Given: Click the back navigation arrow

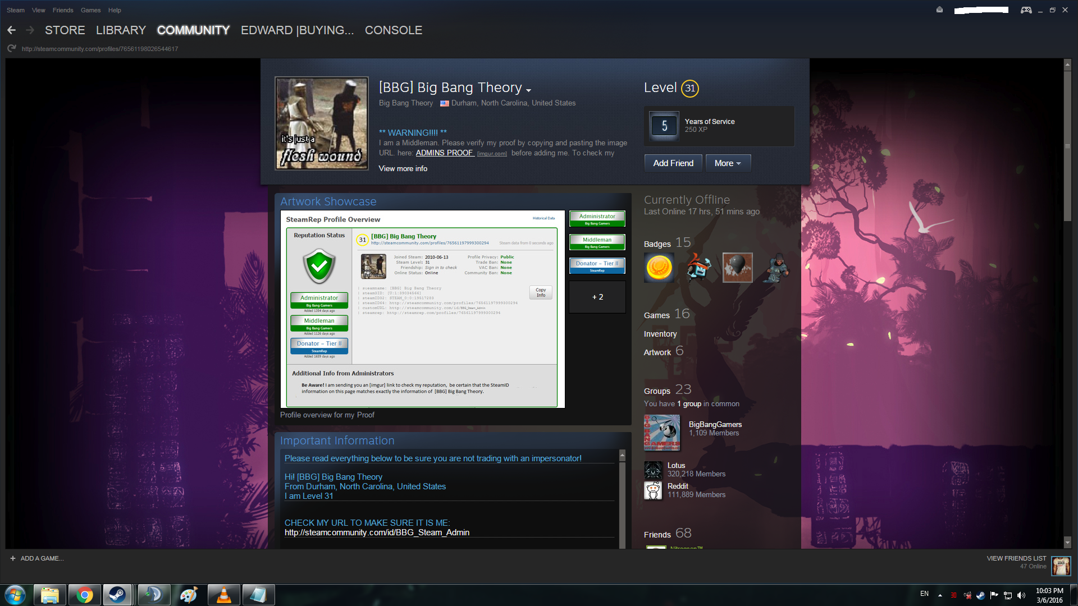Looking at the screenshot, I should 11,30.
